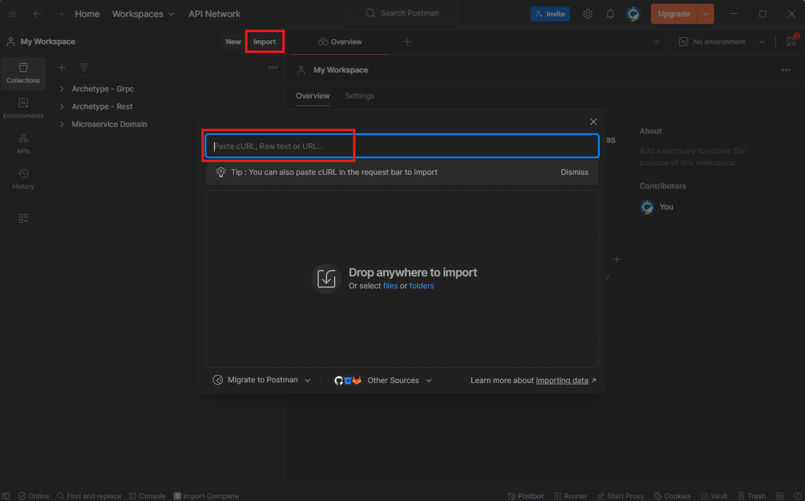
Task: Open My Workspace more actions ellipsis
Action: [786, 70]
